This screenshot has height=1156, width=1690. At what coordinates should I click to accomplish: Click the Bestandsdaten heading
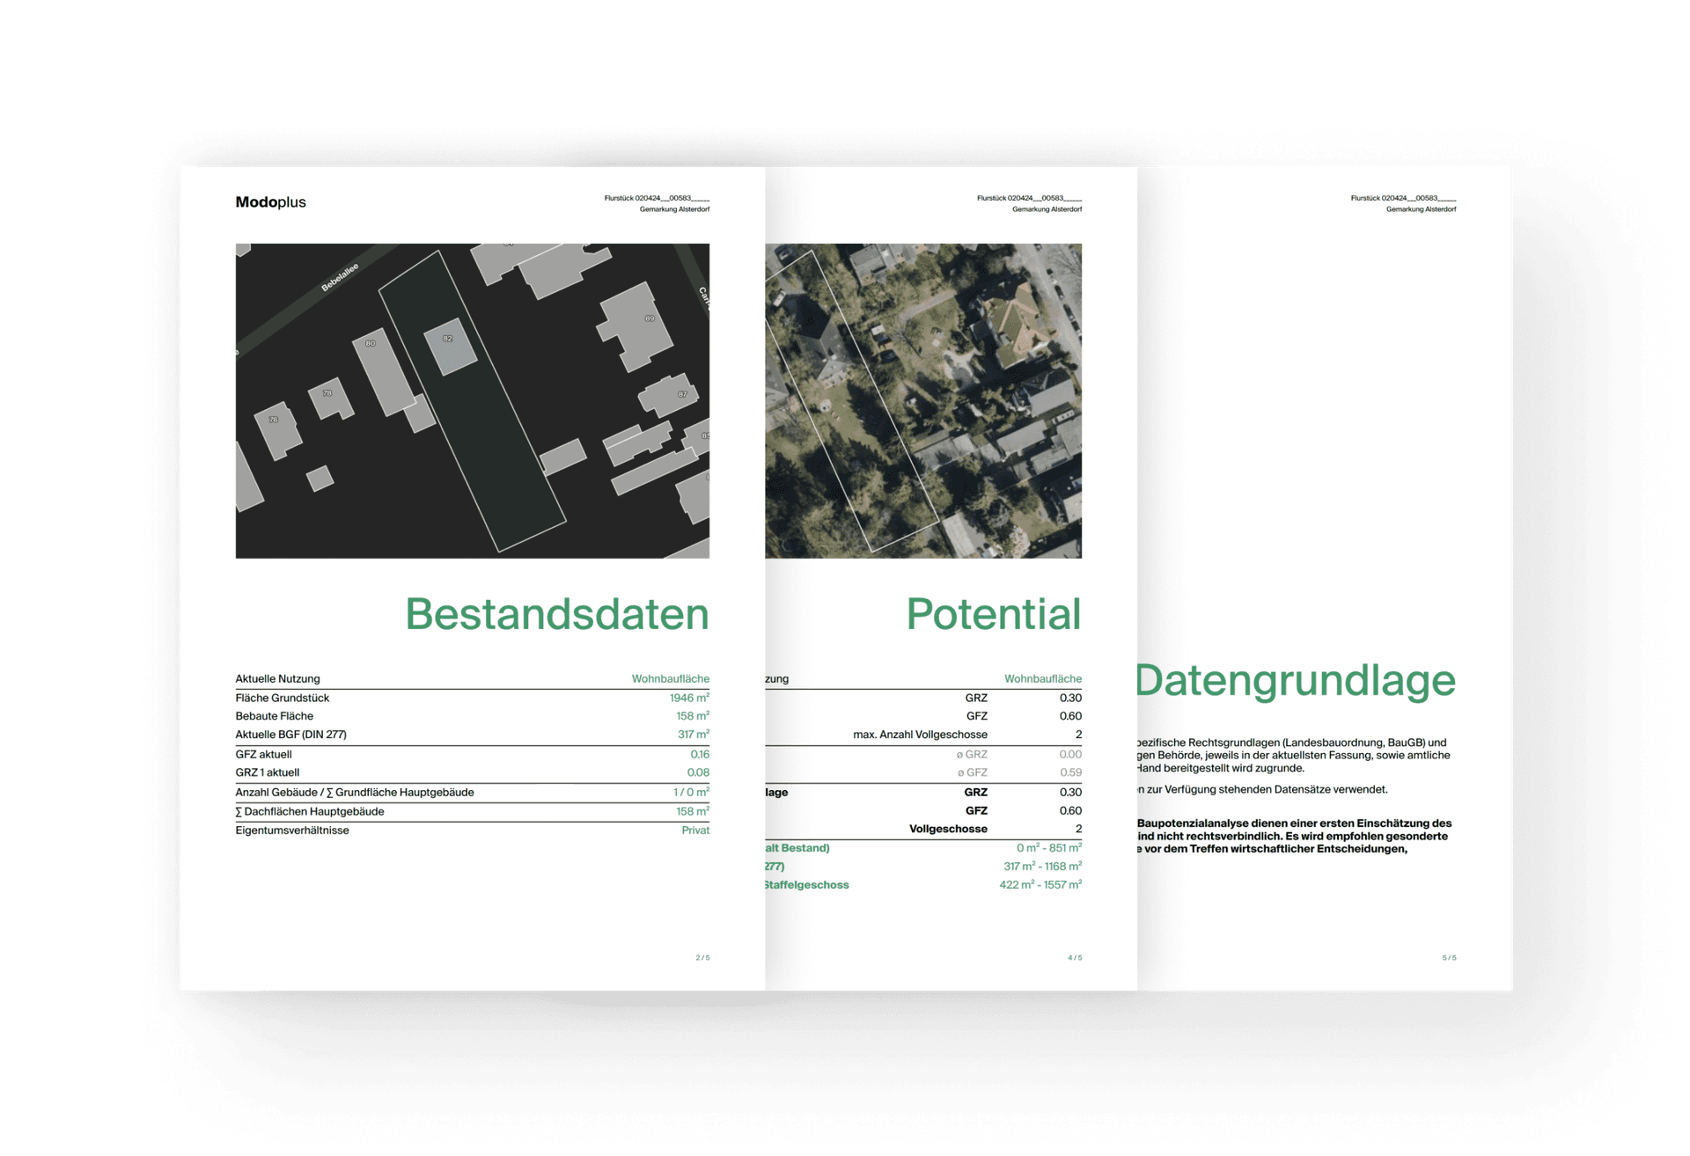(x=556, y=614)
